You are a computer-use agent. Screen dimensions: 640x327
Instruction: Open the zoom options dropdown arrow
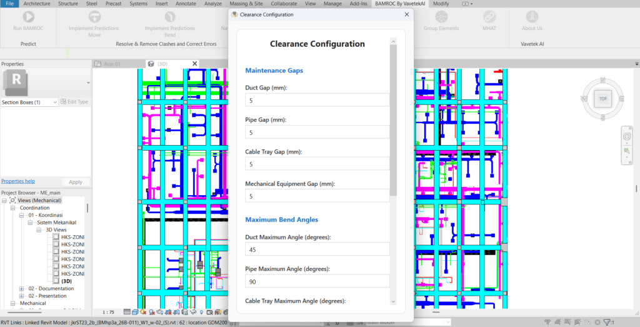627,157
